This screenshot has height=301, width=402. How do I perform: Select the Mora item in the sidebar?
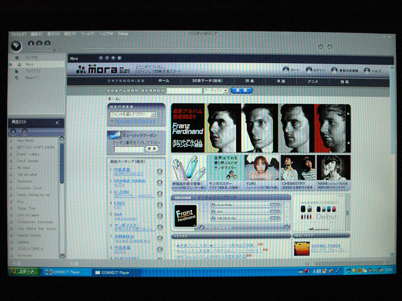36,64
